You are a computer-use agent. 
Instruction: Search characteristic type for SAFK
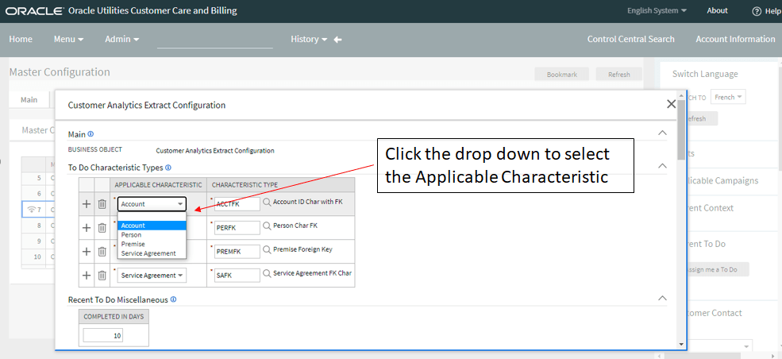(x=267, y=273)
